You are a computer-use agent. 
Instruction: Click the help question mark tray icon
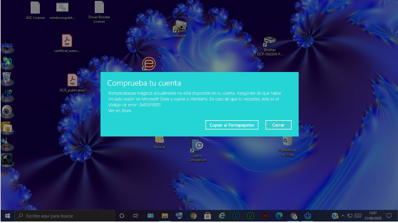click(x=335, y=216)
